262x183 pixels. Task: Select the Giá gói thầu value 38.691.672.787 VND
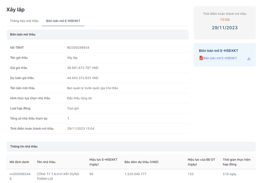[83, 68]
